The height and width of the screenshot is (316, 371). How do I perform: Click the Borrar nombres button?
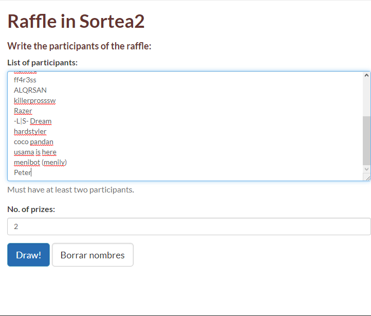click(x=92, y=255)
